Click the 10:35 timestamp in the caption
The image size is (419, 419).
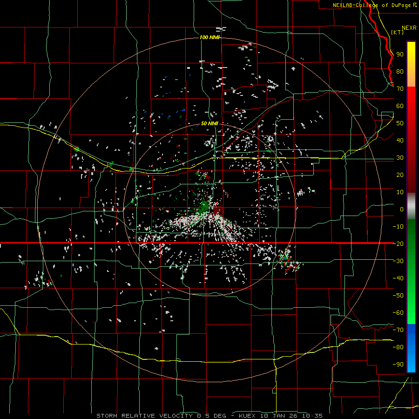(312, 416)
